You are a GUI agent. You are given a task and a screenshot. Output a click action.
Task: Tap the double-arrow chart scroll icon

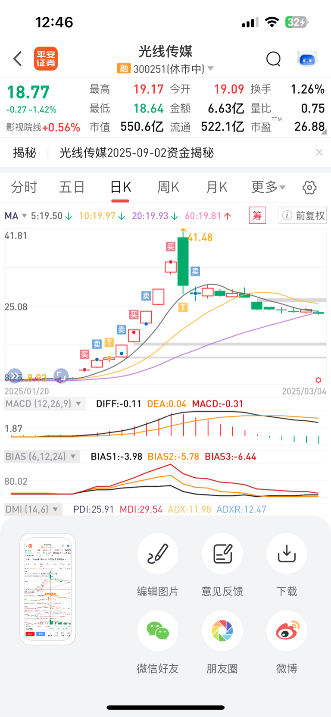(x=15, y=376)
